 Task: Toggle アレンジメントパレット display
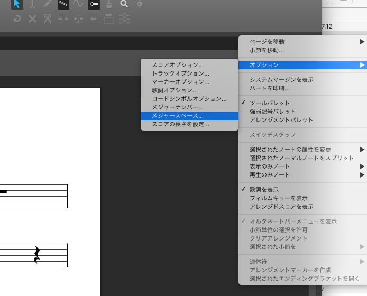302,120
